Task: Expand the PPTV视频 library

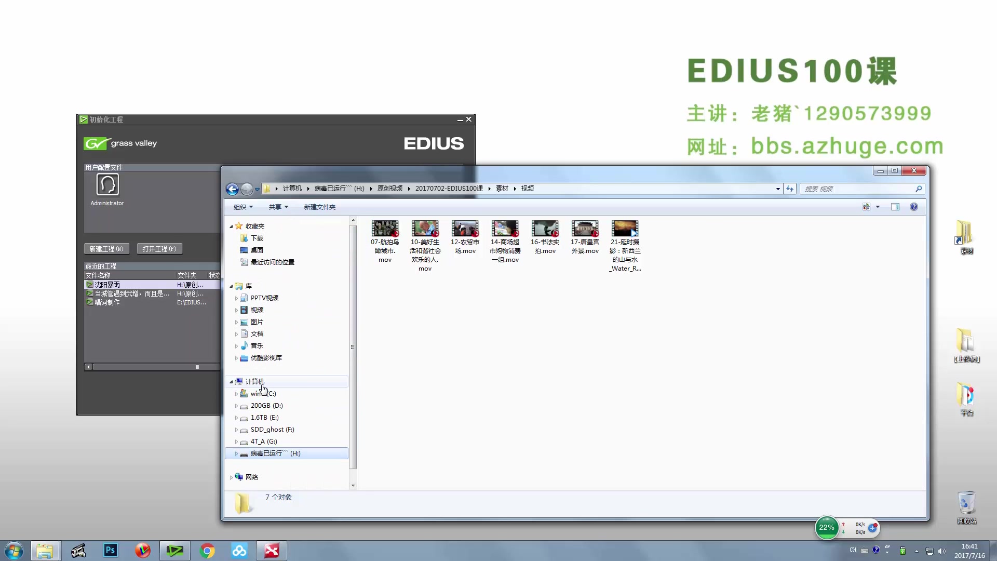Action: (x=236, y=298)
